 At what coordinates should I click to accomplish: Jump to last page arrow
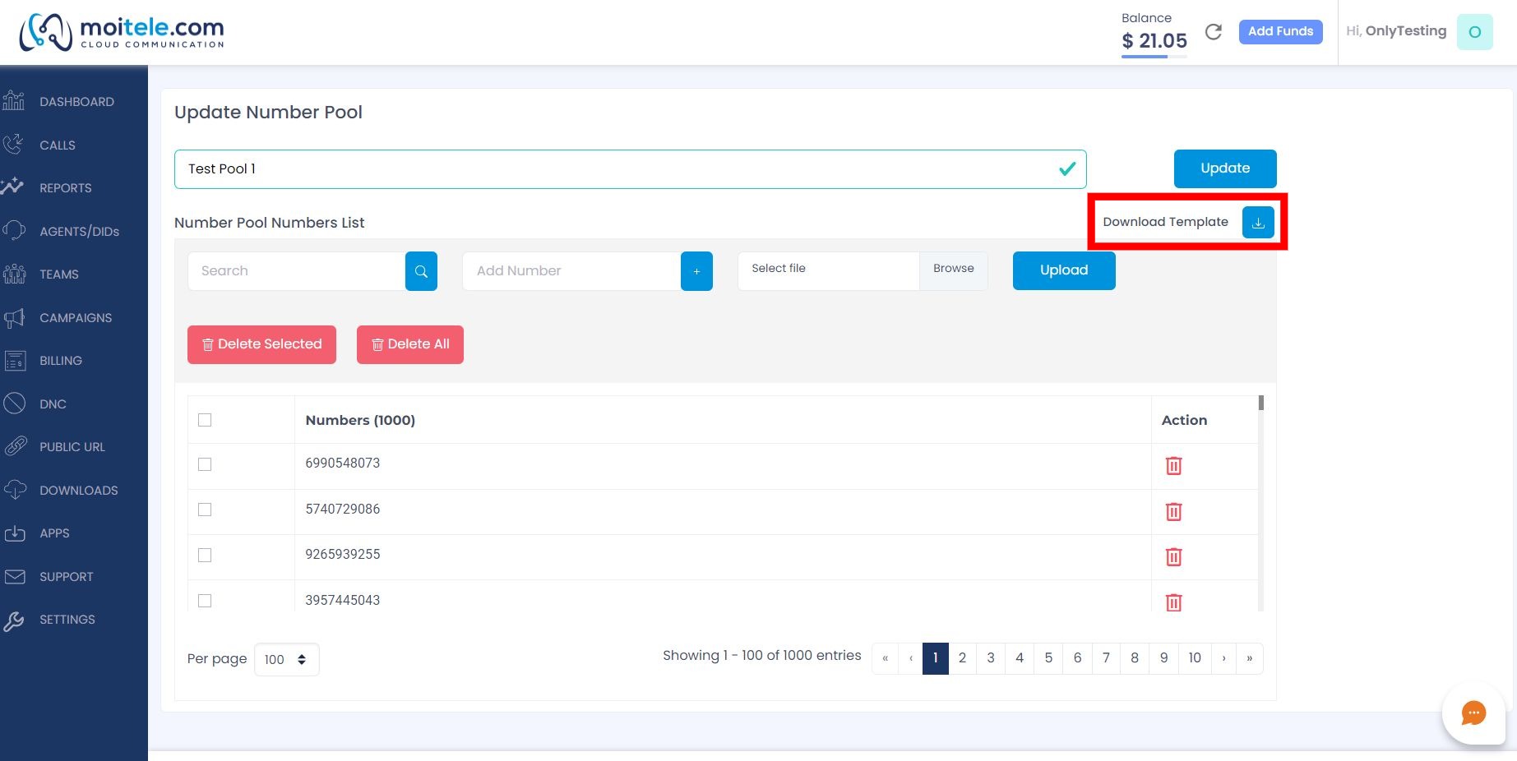pos(1250,658)
